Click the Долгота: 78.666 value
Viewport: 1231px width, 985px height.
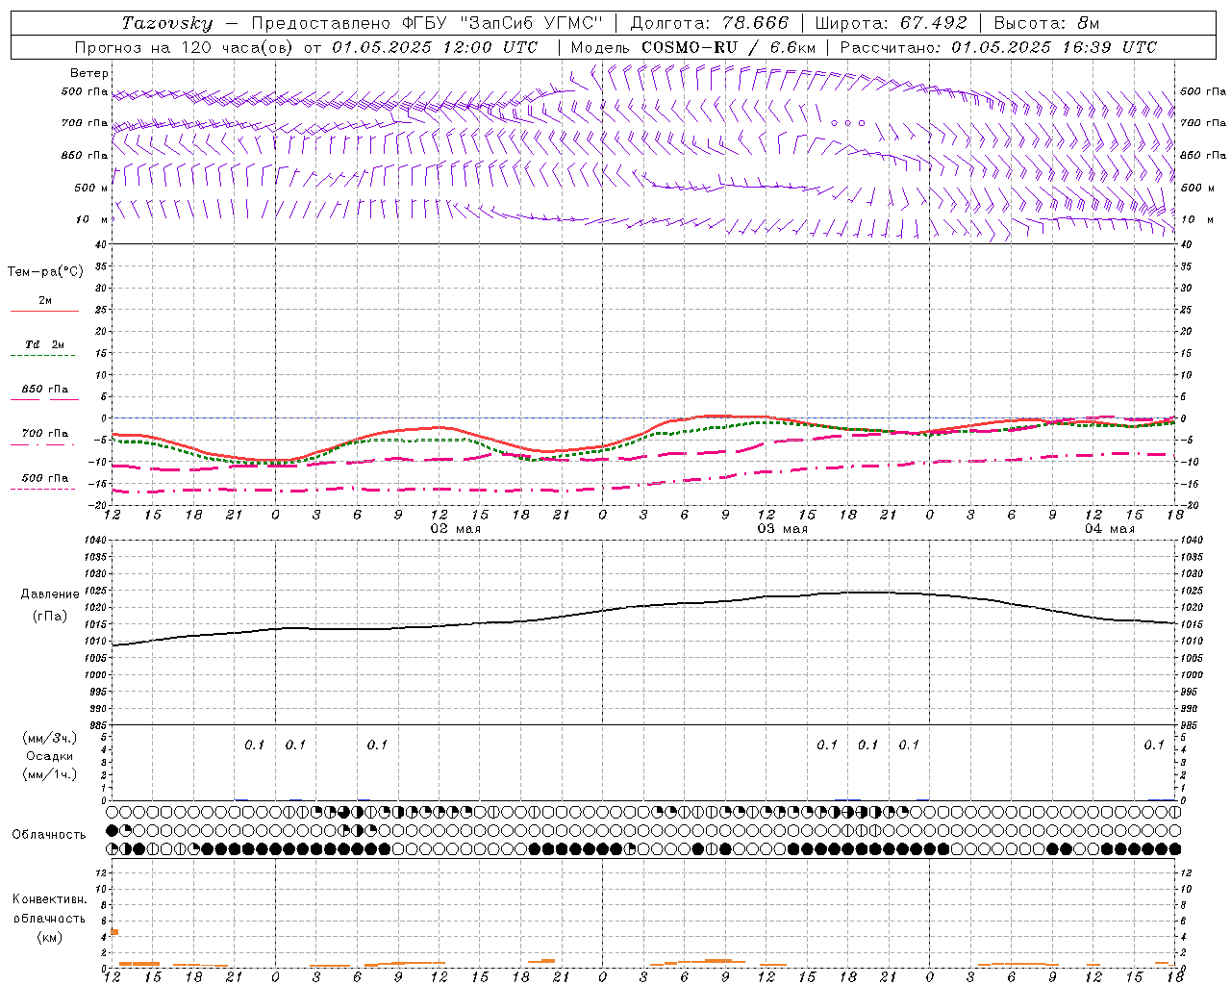[x=709, y=23]
